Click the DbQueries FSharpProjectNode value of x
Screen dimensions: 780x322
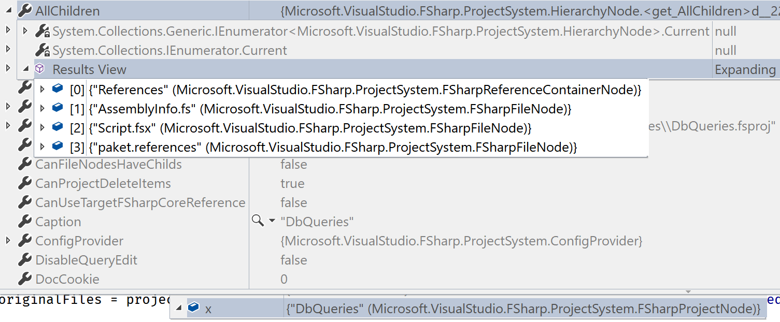pyautogui.click(x=523, y=309)
